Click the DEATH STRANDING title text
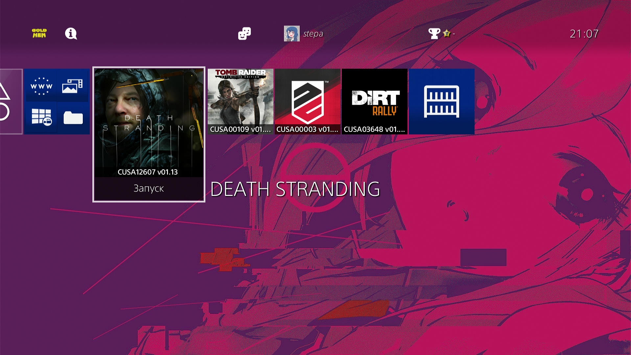 click(295, 189)
